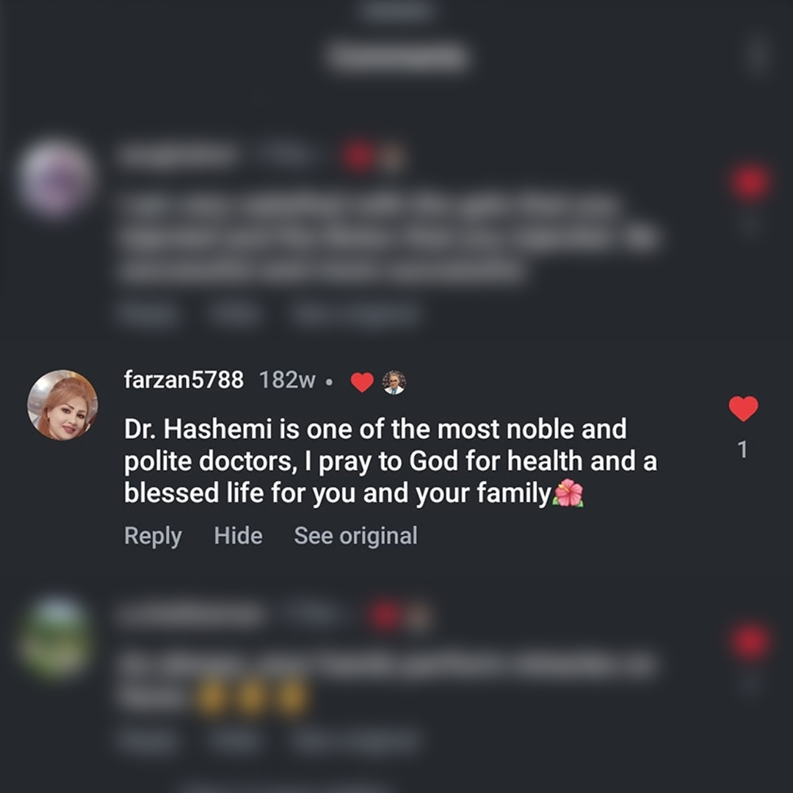Image resolution: width=793 pixels, height=793 pixels.
Task: Open the blurred green commenter avatar
Action: pos(56,637)
